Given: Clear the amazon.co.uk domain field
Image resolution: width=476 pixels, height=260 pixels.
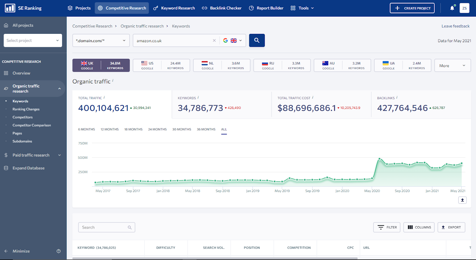Looking at the screenshot, I should 214,41.
